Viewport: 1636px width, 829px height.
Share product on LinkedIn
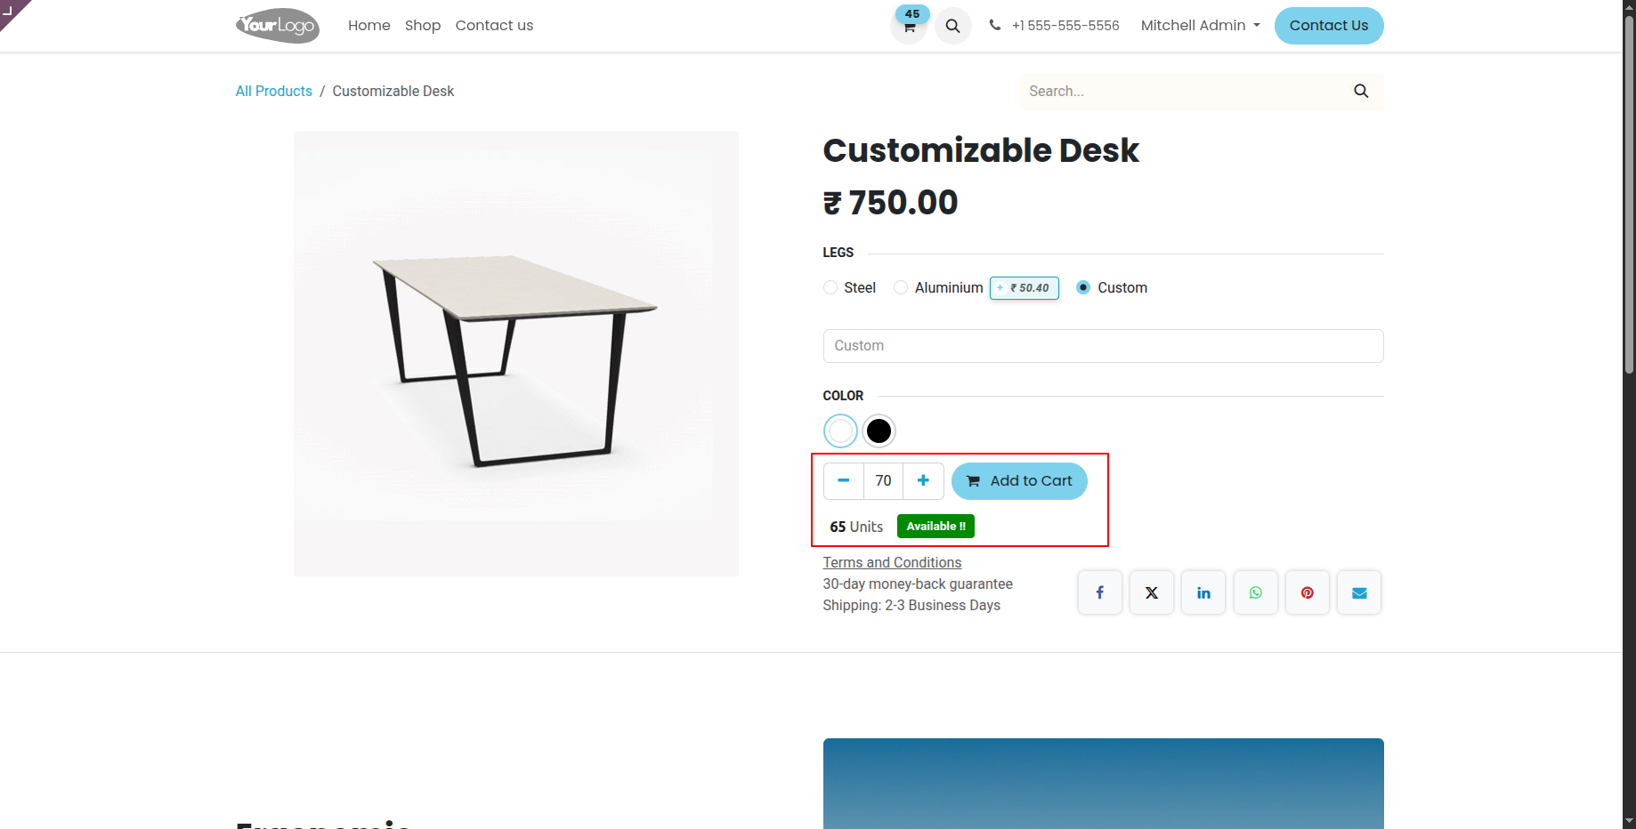(1203, 592)
